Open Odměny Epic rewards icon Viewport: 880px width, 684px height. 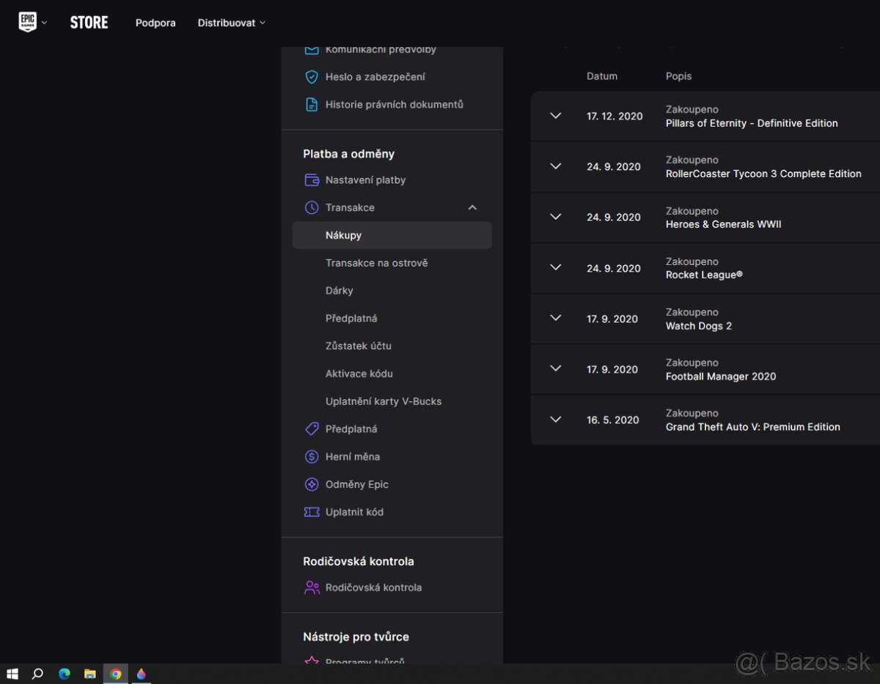click(312, 485)
